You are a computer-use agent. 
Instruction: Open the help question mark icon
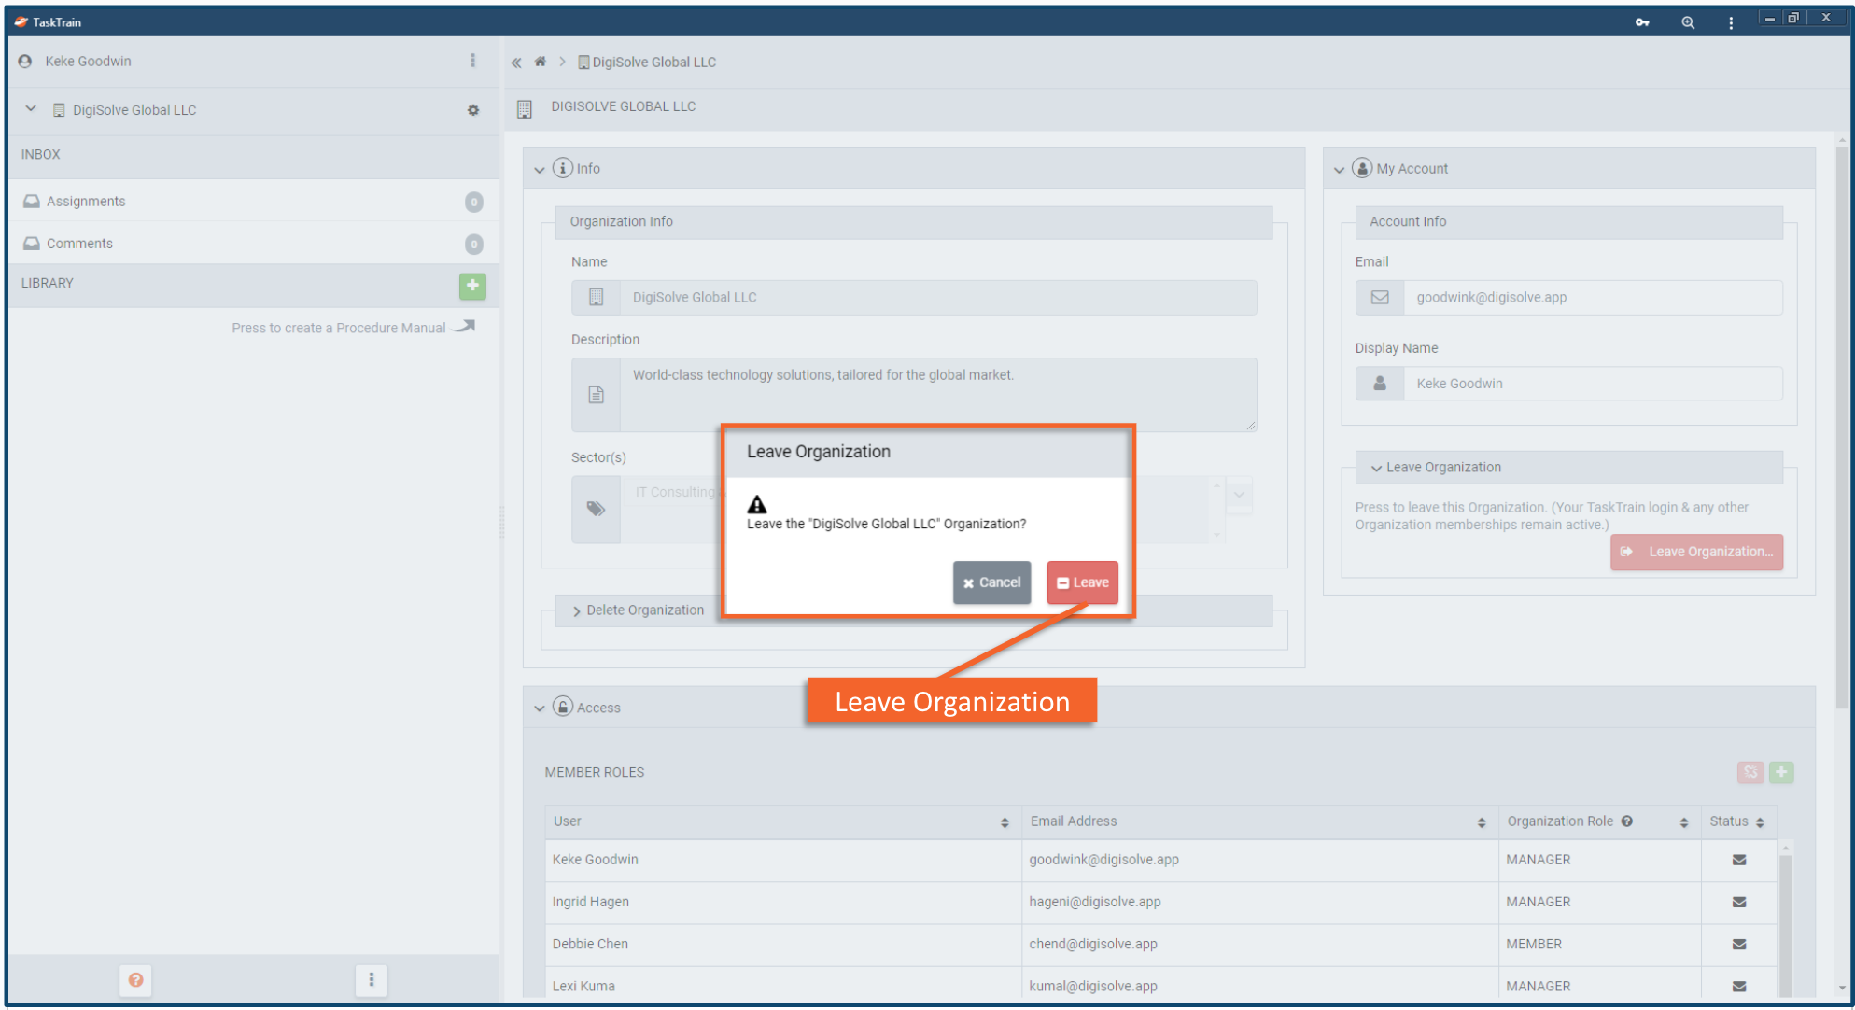point(136,979)
